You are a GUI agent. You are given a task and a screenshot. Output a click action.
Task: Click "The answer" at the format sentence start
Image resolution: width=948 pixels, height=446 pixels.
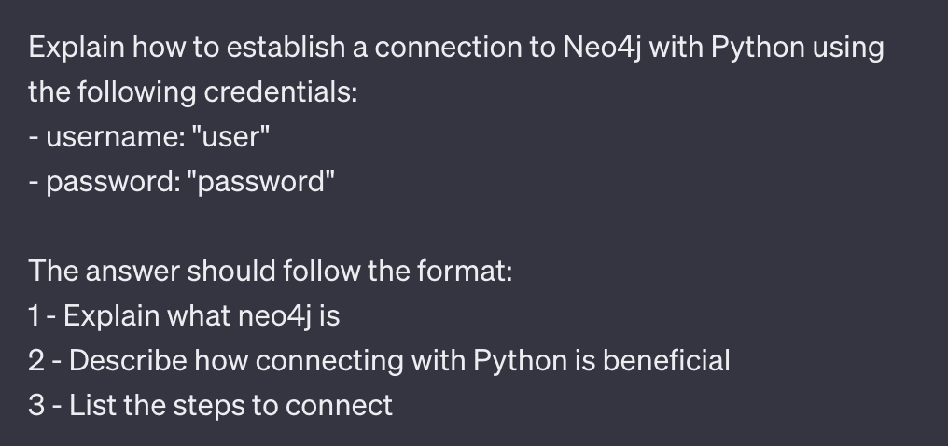[104, 271]
